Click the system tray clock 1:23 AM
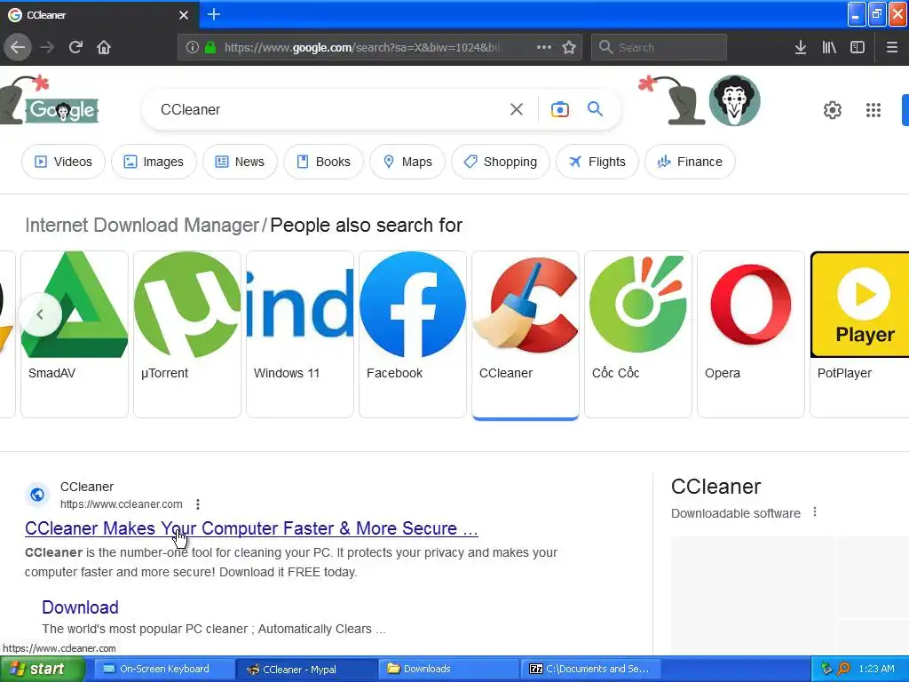Image resolution: width=909 pixels, height=682 pixels. coord(876,669)
